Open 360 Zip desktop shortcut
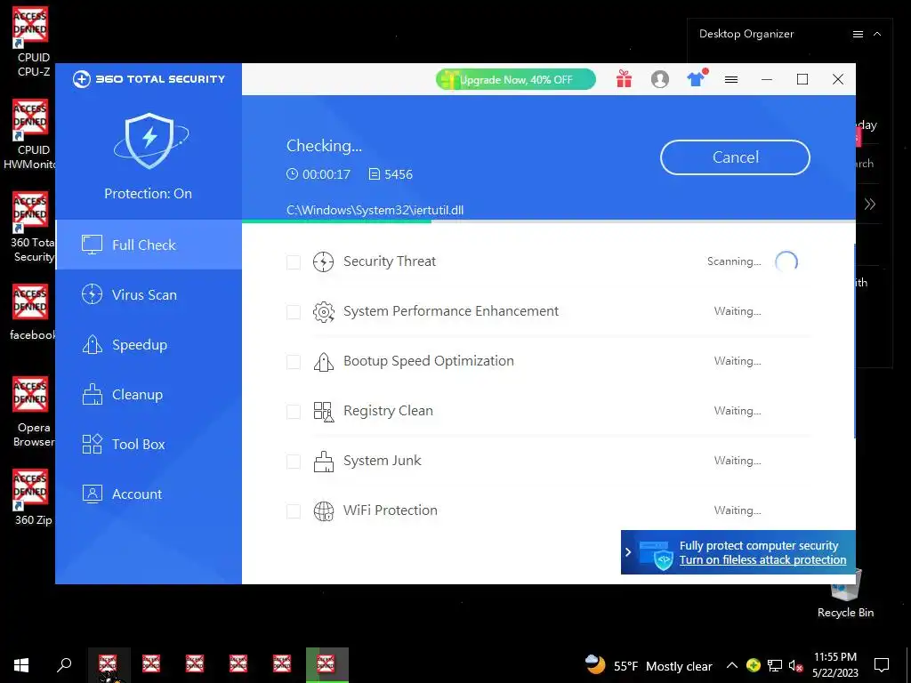 coord(32,498)
